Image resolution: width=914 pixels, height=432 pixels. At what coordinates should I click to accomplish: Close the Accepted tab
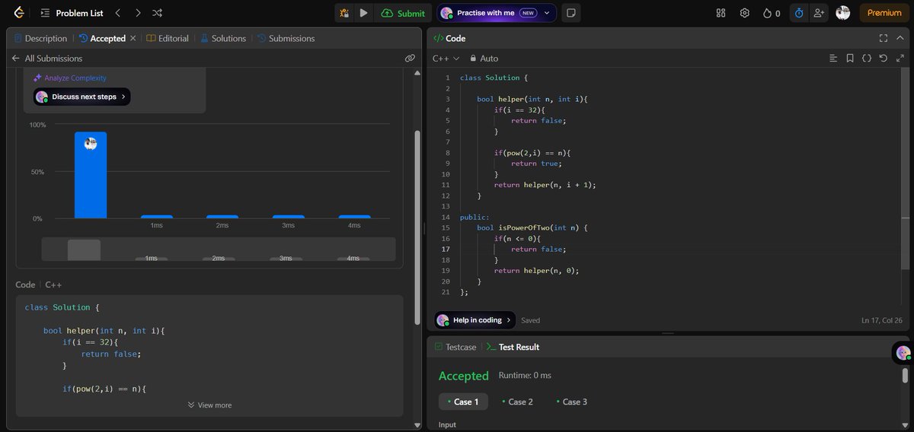(133, 38)
